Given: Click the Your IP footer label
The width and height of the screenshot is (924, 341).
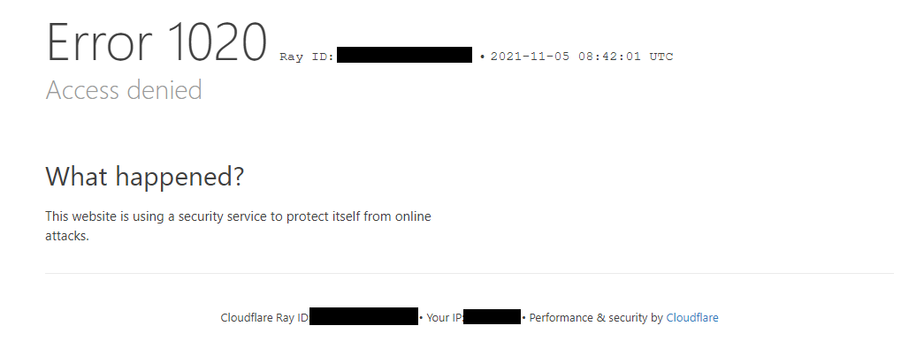Looking at the screenshot, I should tap(445, 317).
